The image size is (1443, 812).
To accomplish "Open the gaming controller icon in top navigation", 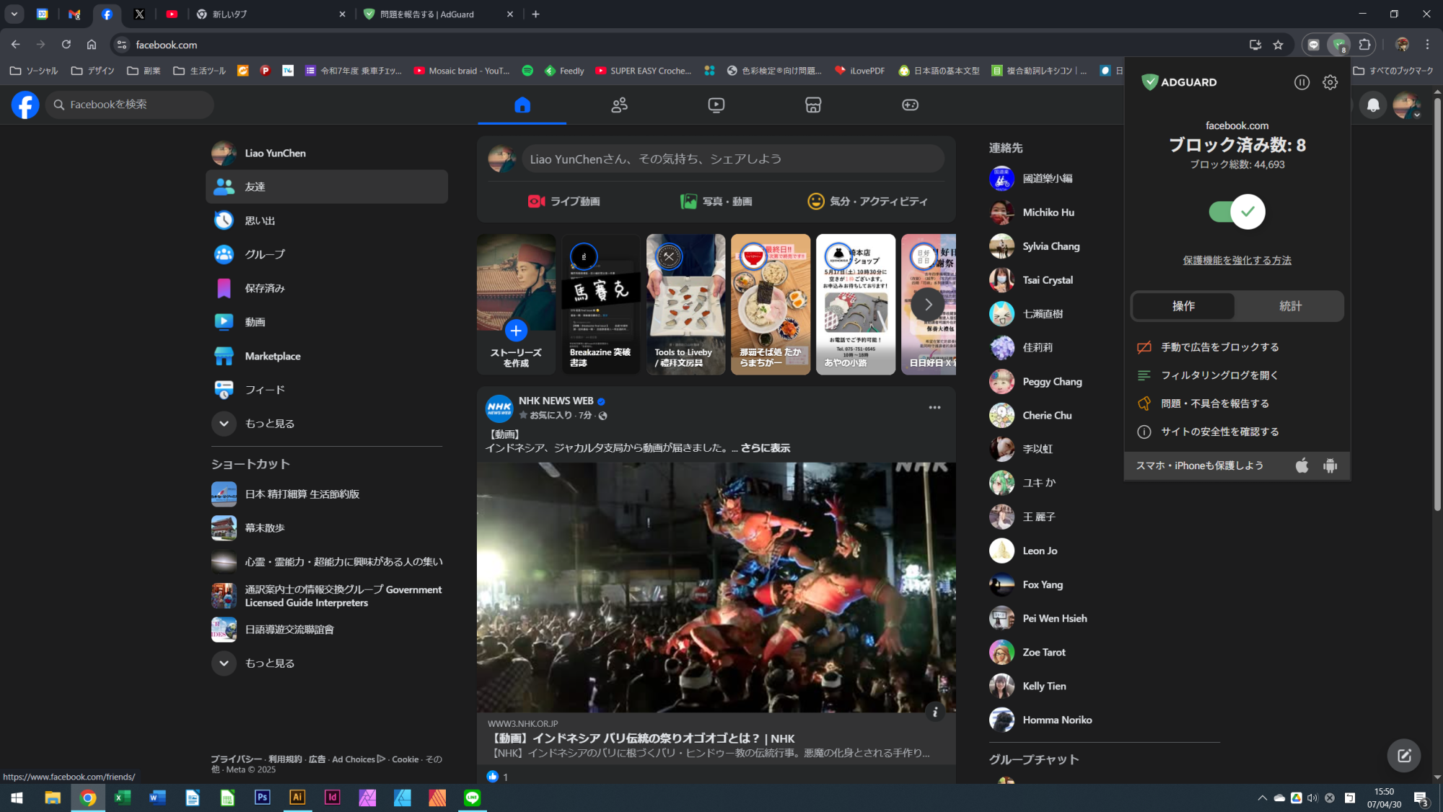I will (x=909, y=105).
